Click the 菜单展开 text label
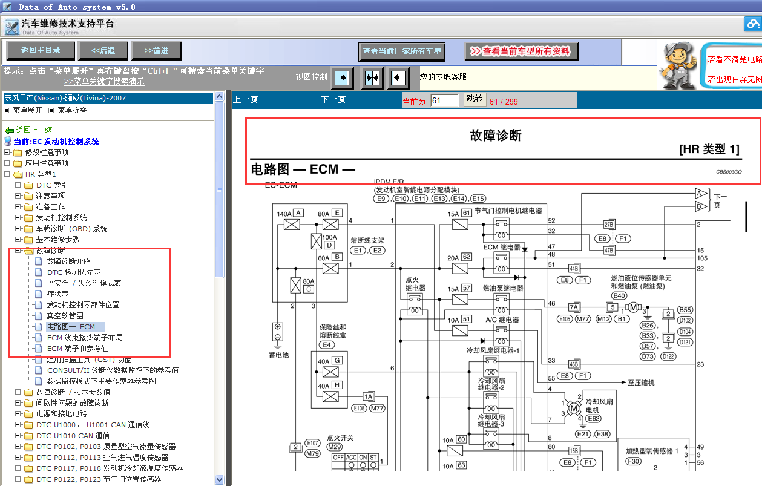 [x=28, y=111]
